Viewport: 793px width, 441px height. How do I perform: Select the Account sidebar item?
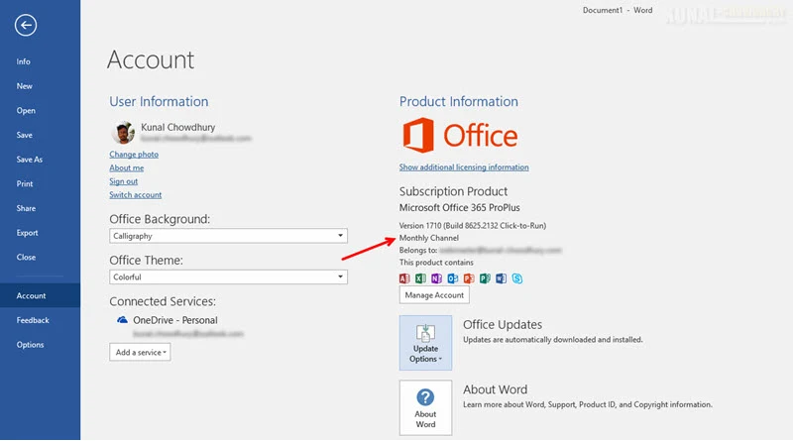[40, 296]
